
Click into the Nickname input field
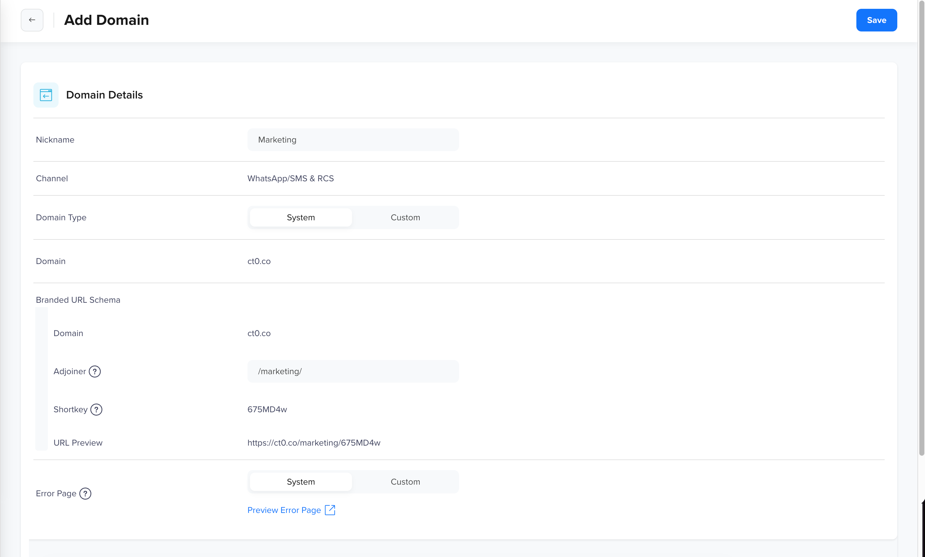[353, 140]
